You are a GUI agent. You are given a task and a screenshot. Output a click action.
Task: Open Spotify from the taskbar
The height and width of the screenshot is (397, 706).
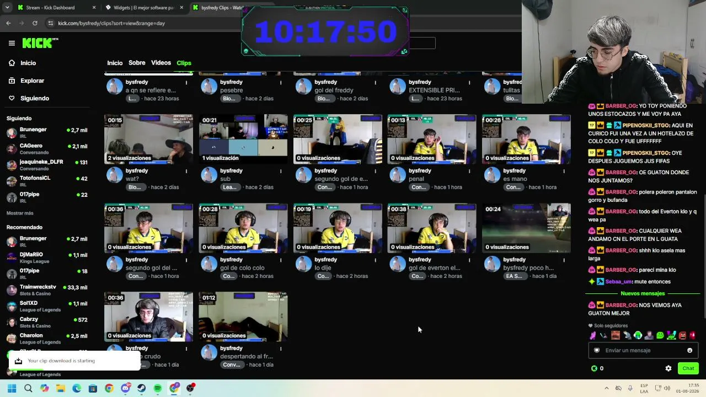pos(158,388)
